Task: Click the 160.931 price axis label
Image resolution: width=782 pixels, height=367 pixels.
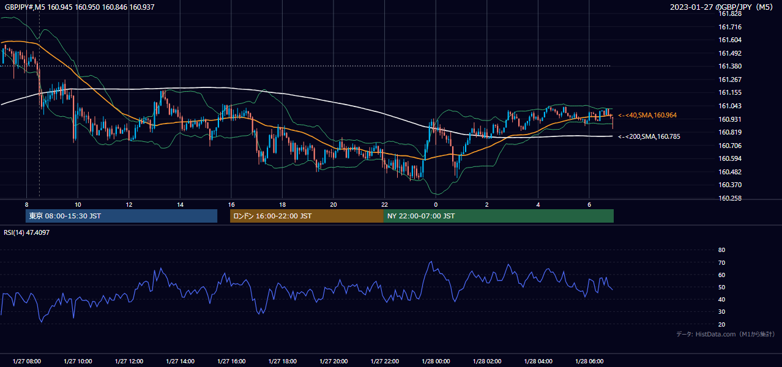Action: click(x=729, y=119)
